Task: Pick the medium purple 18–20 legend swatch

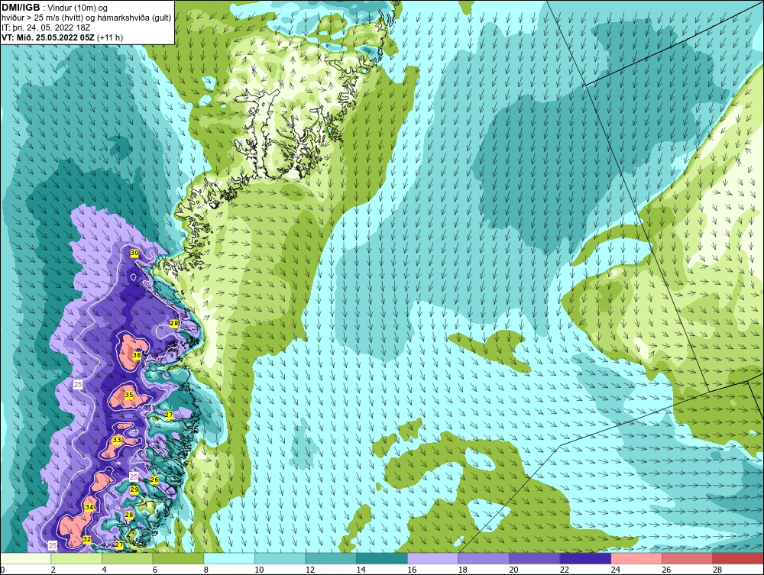Action: 484,558
